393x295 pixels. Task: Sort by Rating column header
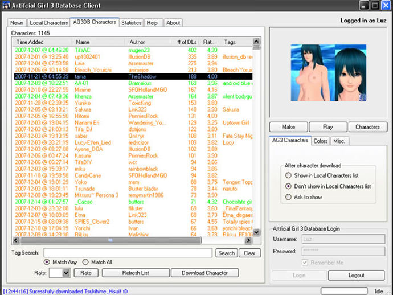[x=210, y=42]
